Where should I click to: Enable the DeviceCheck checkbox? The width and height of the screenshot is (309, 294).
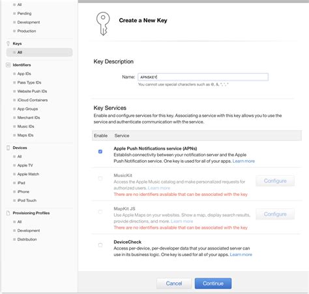(100, 245)
